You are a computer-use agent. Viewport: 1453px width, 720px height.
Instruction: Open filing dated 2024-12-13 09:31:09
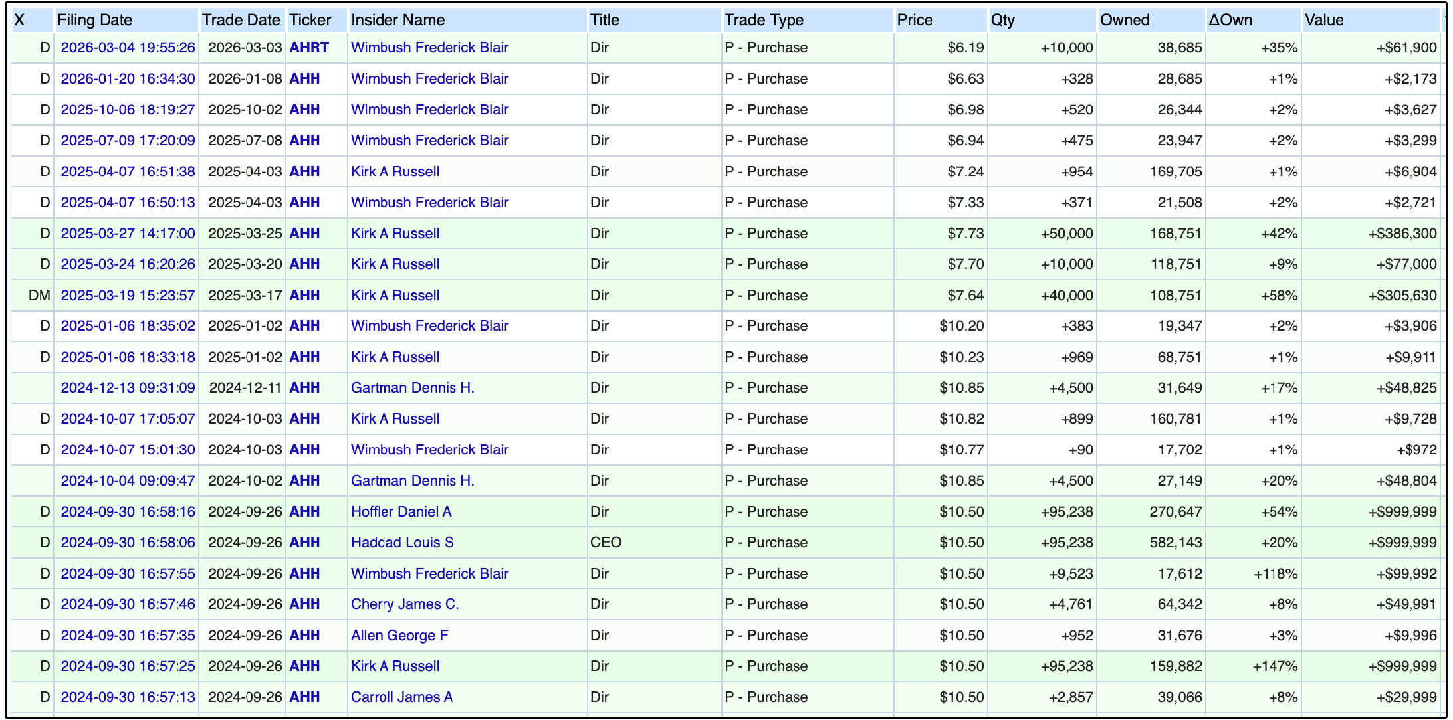coord(128,388)
